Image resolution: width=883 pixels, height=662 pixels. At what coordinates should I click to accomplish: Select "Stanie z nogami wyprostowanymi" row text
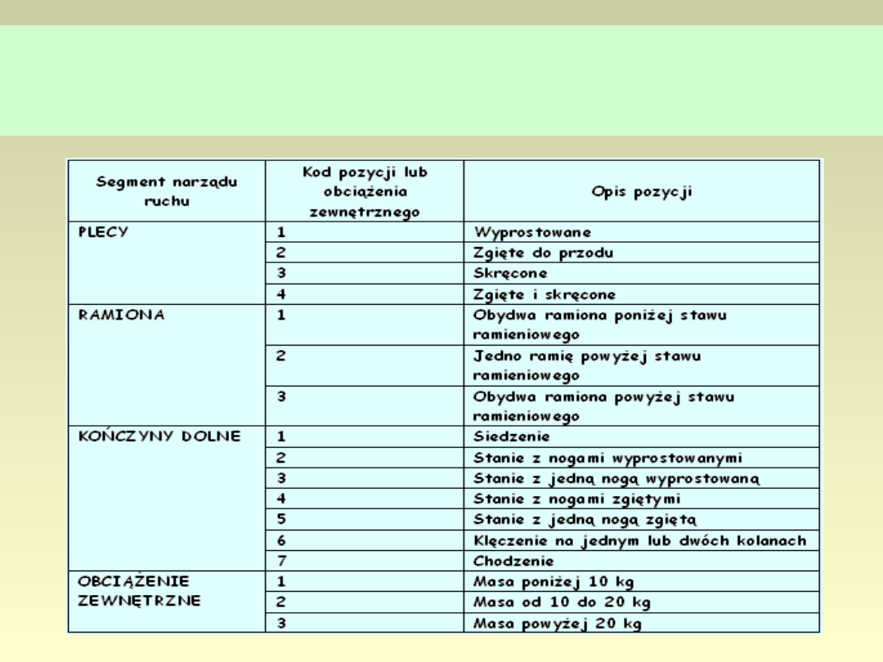pos(607,458)
